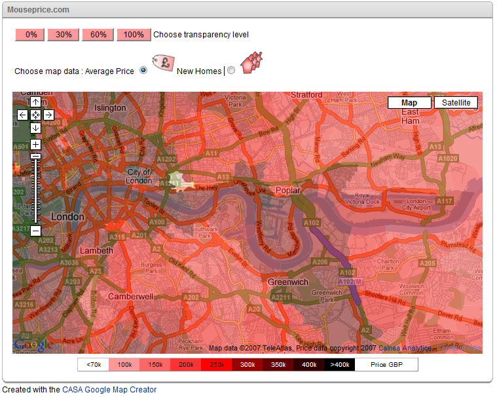
Task: Click the 400k legend swatch
Action: (x=308, y=365)
